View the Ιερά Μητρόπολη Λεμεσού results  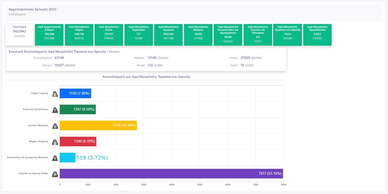tap(168, 35)
